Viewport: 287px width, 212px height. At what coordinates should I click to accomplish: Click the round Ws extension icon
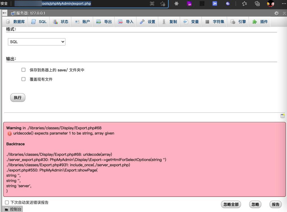pos(228,3)
